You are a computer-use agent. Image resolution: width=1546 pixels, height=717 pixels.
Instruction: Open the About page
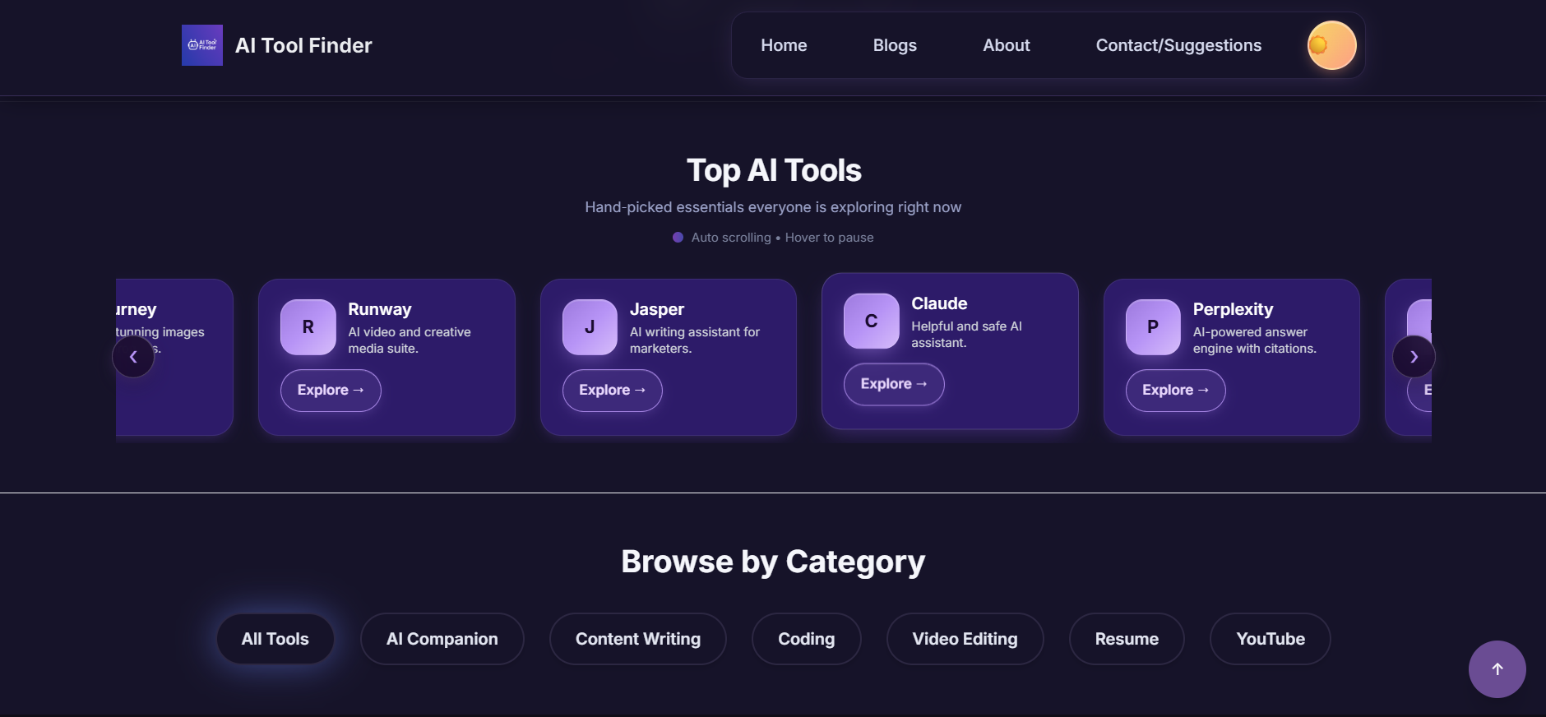click(x=1007, y=45)
